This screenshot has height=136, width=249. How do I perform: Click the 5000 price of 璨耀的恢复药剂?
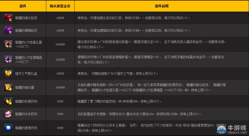(x=60, y=101)
